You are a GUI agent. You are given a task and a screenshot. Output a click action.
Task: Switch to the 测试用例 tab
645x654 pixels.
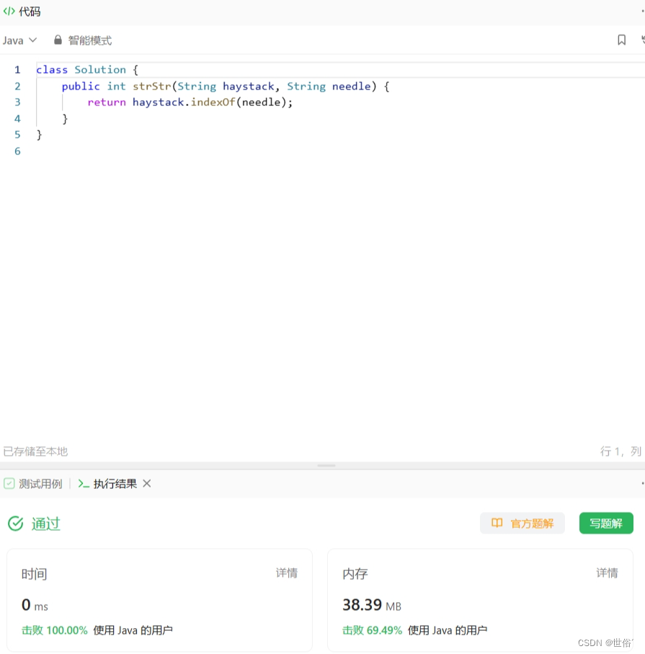coord(40,484)
